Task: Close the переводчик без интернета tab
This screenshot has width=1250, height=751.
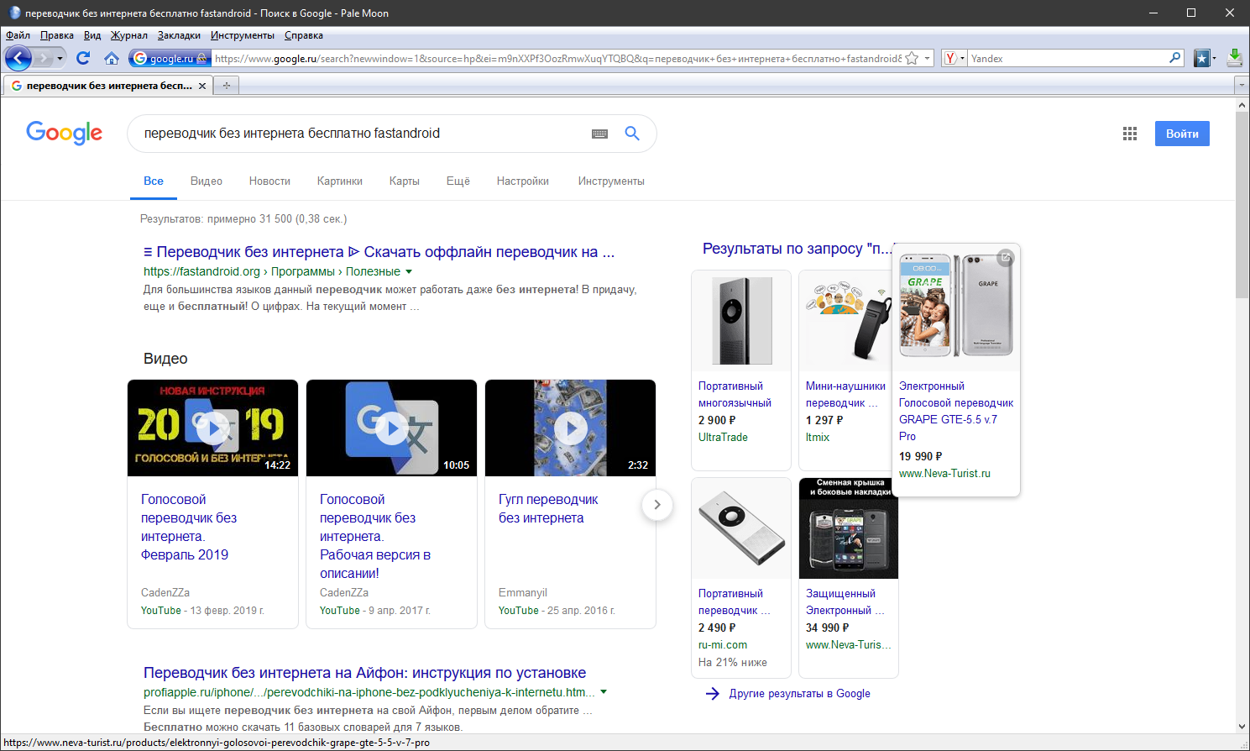Action: point(202,86)
